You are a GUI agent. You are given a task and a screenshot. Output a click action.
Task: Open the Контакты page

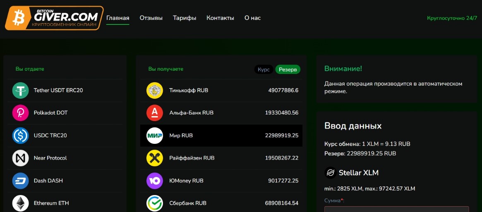[220, 18]
